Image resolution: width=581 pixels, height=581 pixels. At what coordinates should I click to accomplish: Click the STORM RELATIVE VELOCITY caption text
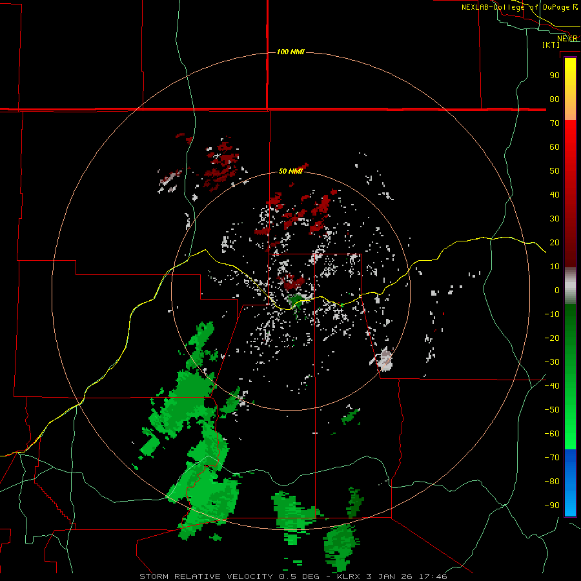[206, 576]
